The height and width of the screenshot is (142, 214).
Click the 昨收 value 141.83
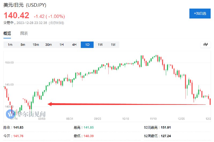pos(18,128)
